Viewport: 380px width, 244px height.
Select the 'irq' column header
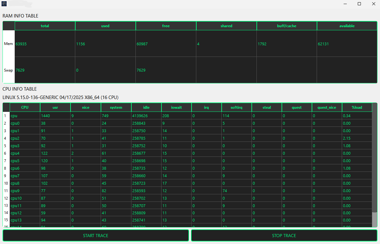coord(206,107)
